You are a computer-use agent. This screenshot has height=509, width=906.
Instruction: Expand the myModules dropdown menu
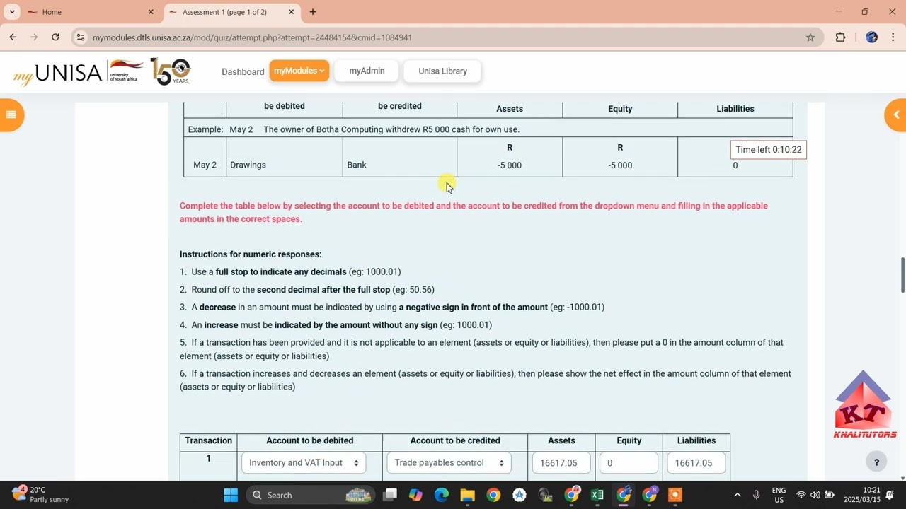pos(299,71)
